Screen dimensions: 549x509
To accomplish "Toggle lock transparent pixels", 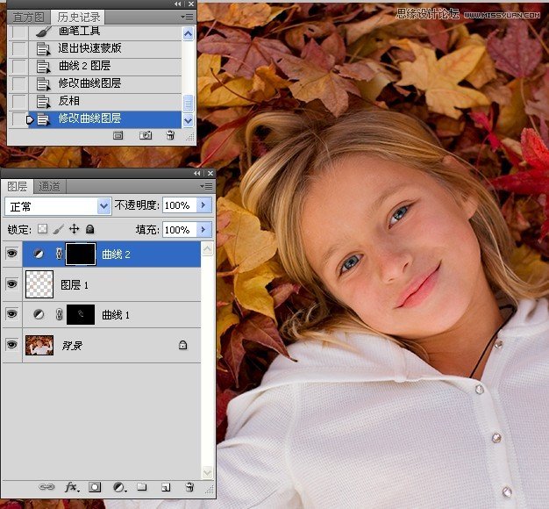I will click(x=42, y=229).
